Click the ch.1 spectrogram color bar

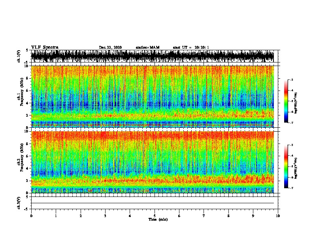click(x=286, y=101)
